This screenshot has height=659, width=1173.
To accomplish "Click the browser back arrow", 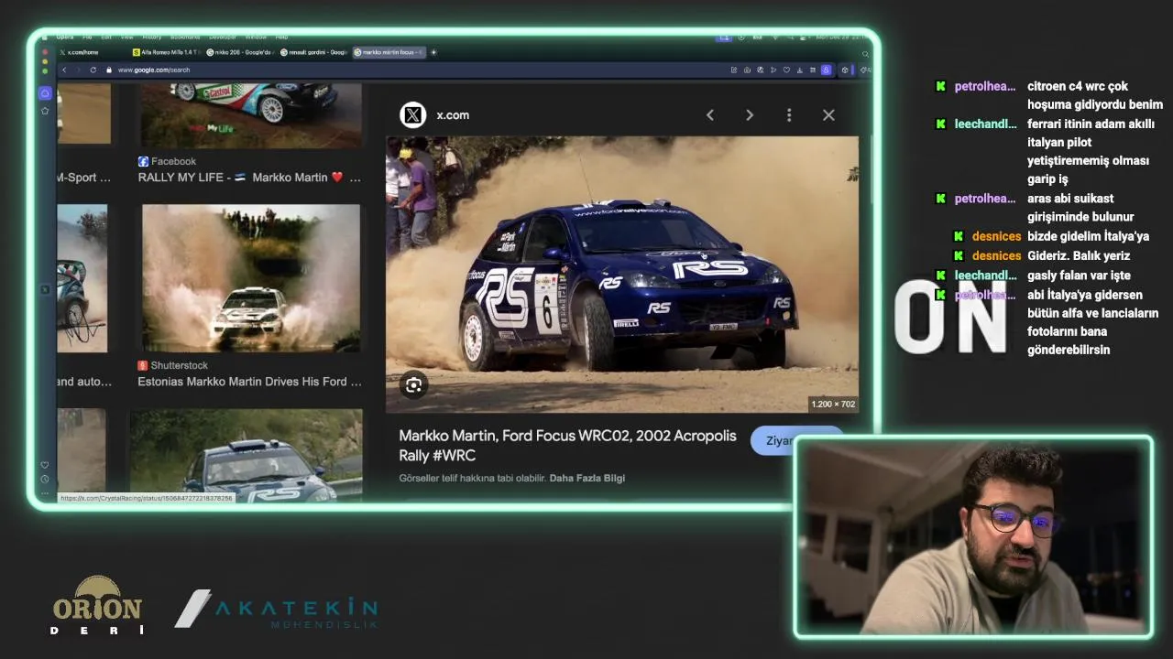I will point(64,70).
